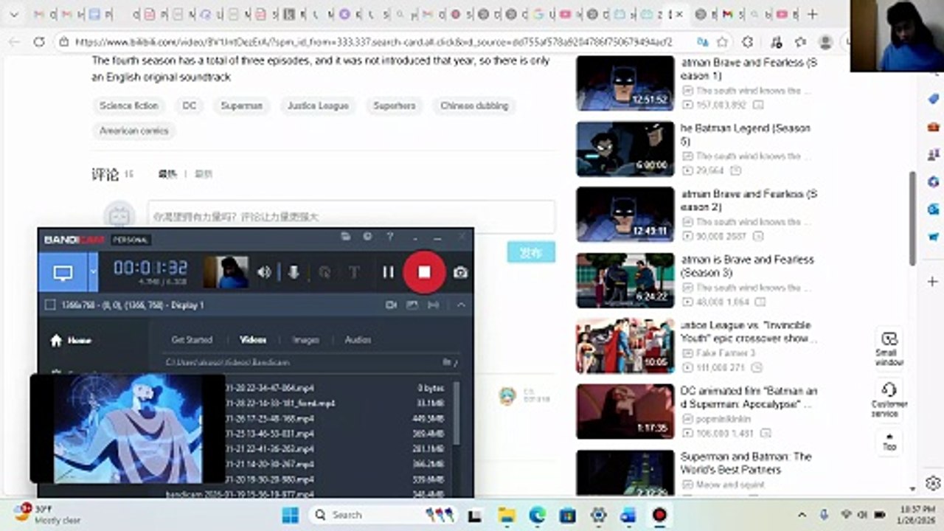Click the Top button to return to top

(x=889, y=442)
